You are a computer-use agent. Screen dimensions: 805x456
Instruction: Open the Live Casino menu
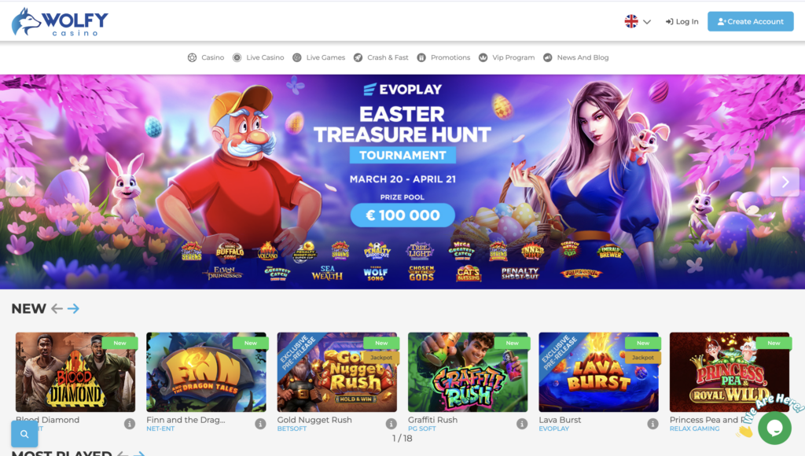[258, 57]
